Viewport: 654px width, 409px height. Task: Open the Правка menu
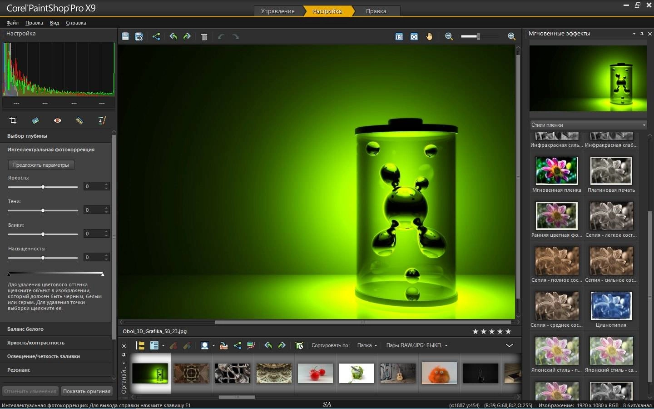[34, 23]
